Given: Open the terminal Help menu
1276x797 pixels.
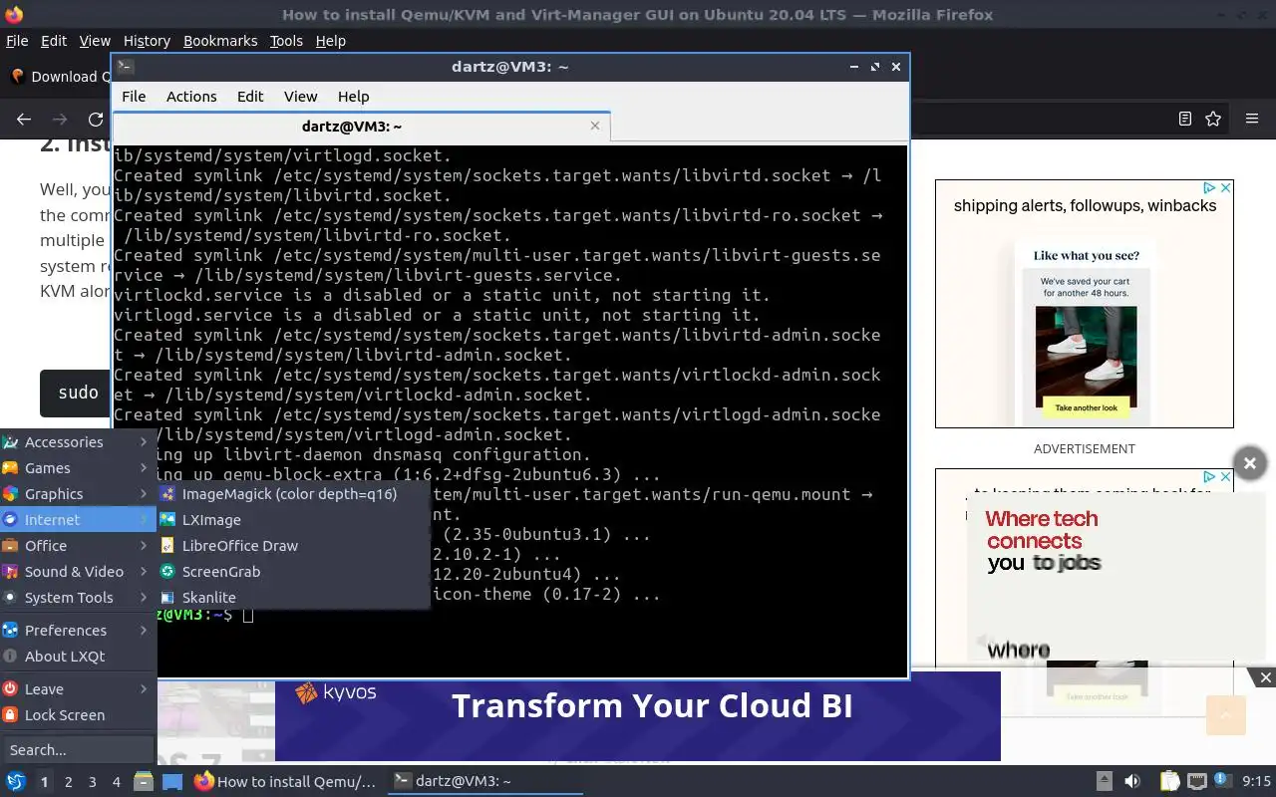Looking at the screenshot, I should point(354,96).
